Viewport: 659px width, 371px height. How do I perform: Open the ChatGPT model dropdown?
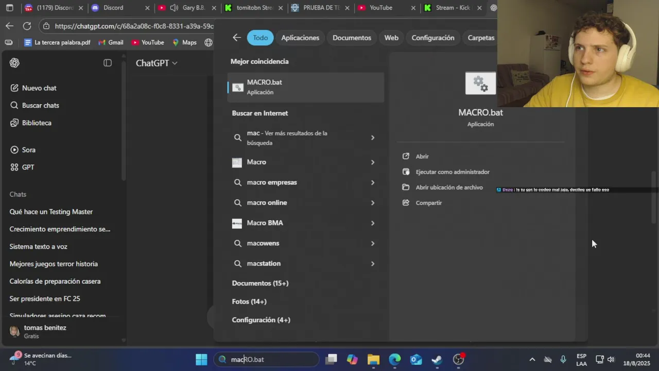click(157, 63)
